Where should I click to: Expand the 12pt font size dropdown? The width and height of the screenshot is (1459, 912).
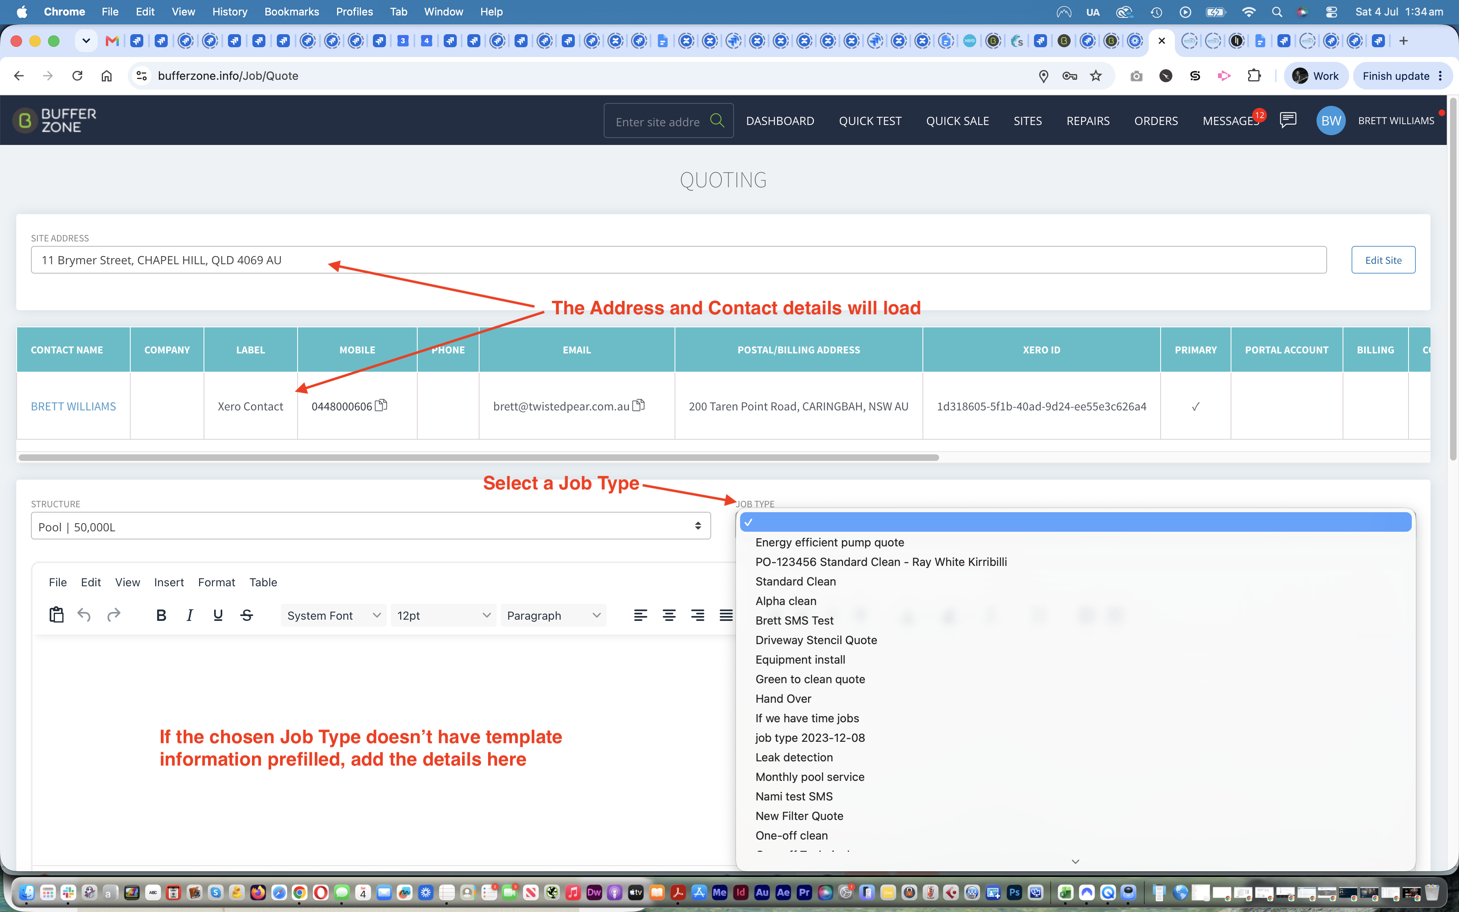tap(443, 615)
